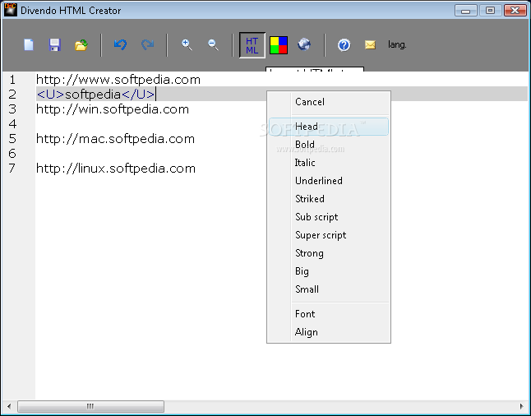This screenshot has width=531, height=416.
Task: Click the http://linux.softpedia.com line
Action: tap(116, 169)
